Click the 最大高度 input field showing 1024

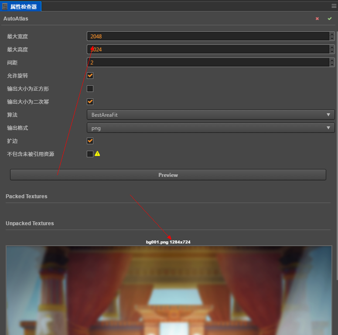(x=208, y=49)
